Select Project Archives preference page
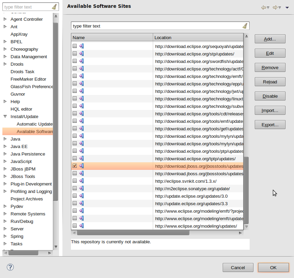 pos(27,199)
